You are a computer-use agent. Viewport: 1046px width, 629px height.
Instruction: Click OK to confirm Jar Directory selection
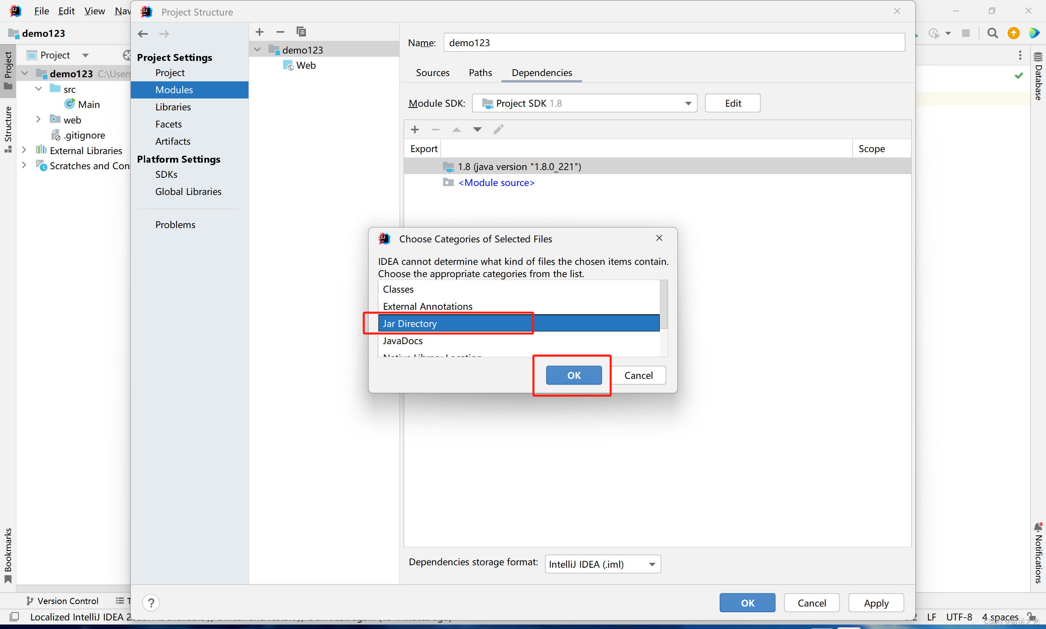(574, 375)
